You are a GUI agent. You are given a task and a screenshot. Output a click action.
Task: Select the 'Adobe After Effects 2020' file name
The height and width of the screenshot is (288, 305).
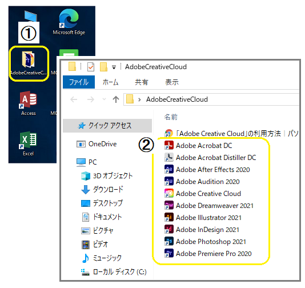[x=213, y=170]
